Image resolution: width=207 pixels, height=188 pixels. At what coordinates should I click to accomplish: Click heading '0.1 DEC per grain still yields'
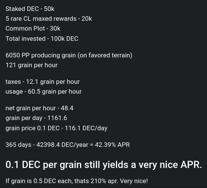coord(67,165)
